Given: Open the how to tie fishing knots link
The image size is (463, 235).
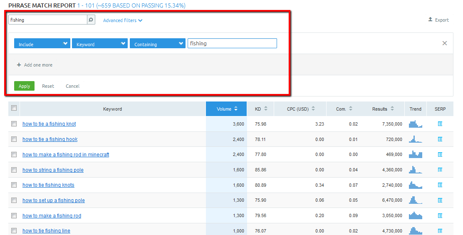Looking at the screenshot, I should [48, 185].
